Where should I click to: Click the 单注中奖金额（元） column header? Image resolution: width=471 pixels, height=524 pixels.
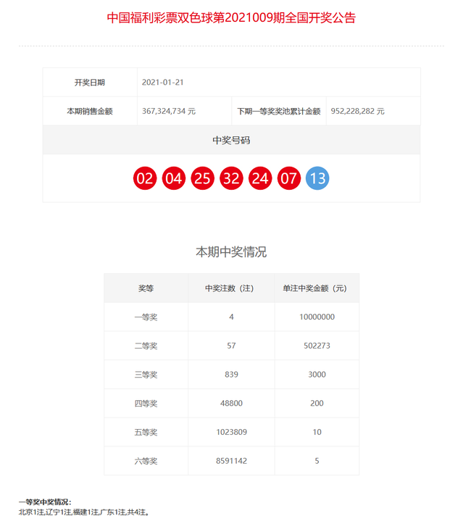tap(317, 288)
